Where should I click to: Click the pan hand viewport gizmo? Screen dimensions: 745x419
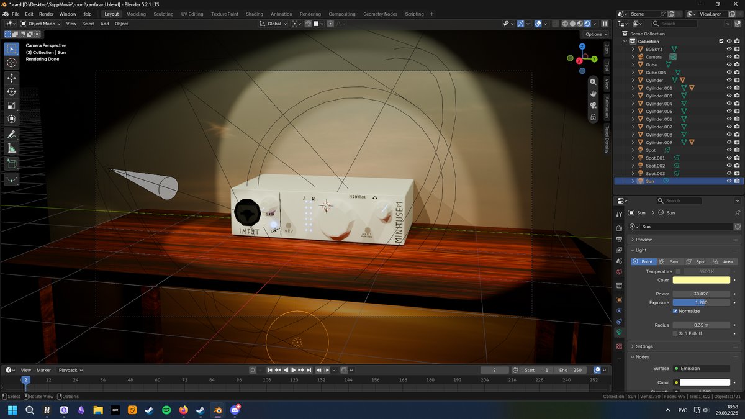click(593, 93)
